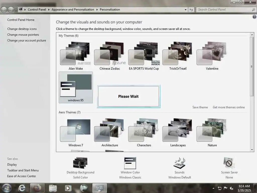Open Control Panel Home link
The width and height of the screenshot is (257, 193).
tap(21, 20)
